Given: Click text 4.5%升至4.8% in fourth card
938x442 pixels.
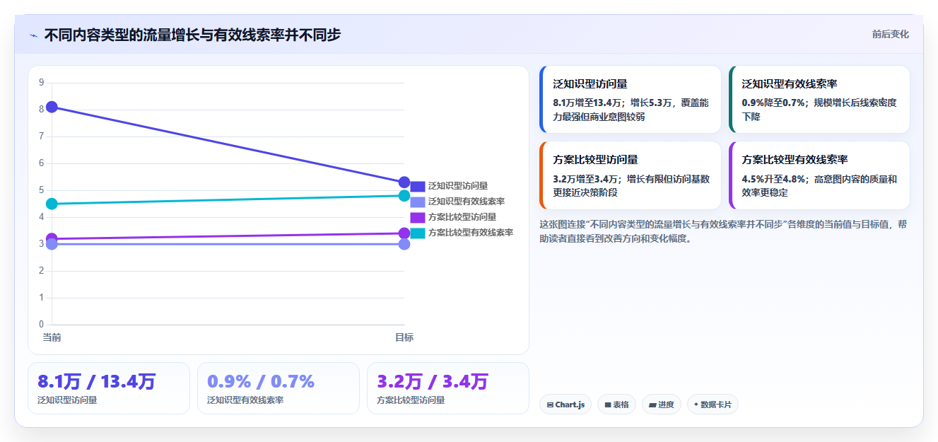Looking at the screenshot, I should pos(774,179).
